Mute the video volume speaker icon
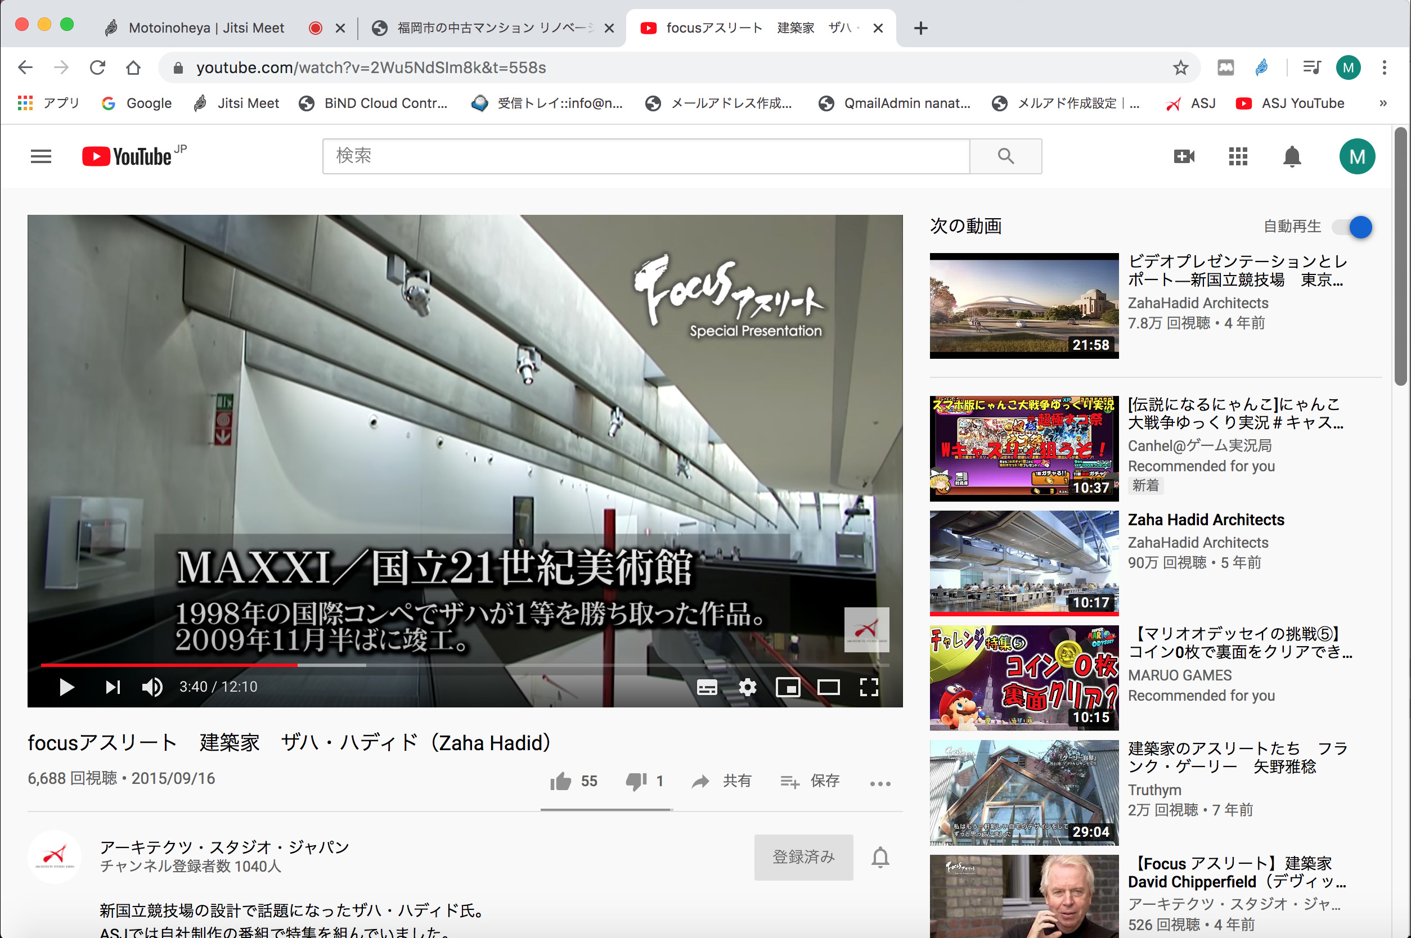This screenshot has width=1411, height=938. (152, 687)
